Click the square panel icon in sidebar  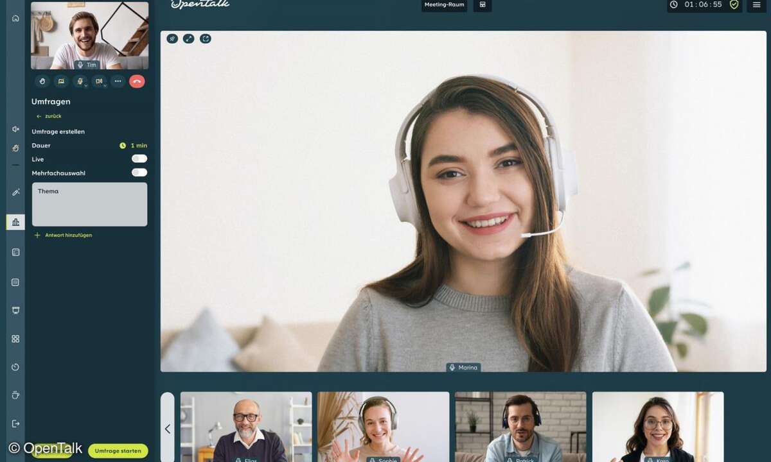(x=15, y=282)
